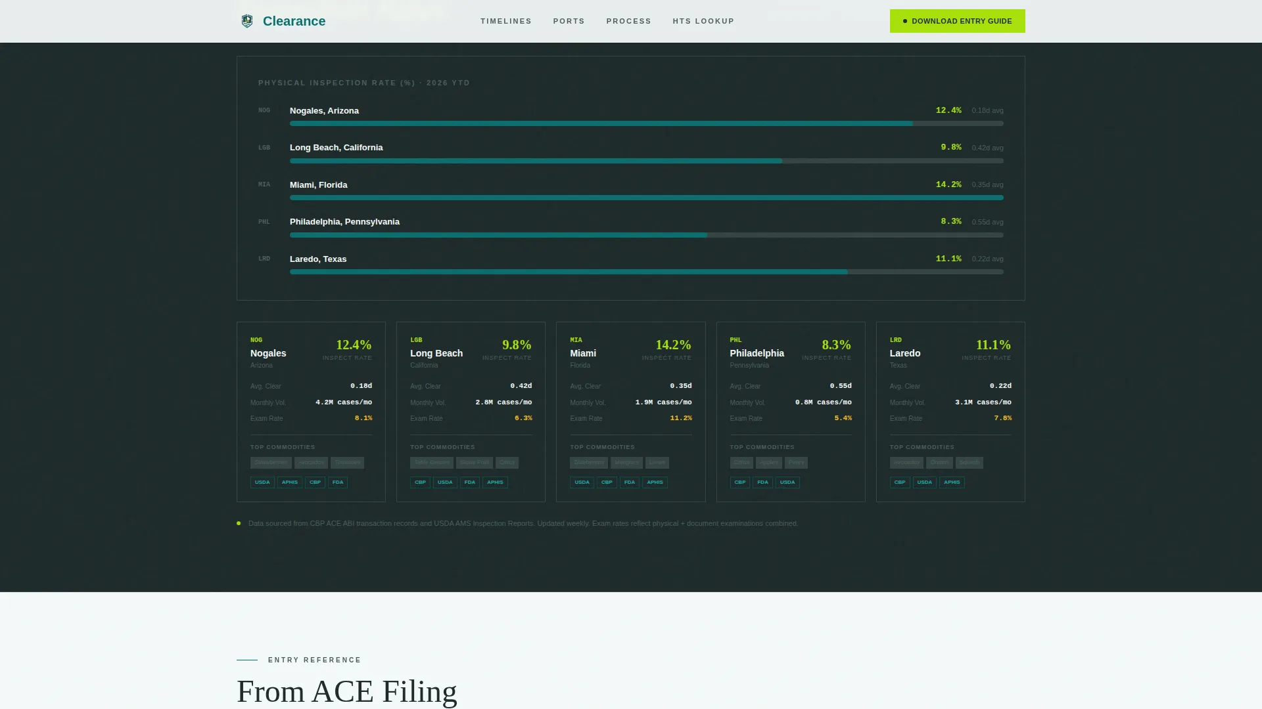1262x709 pixels.
Task: Click the Download Entry Guide button
Action: pyautogui.click(x=958, y=21)
